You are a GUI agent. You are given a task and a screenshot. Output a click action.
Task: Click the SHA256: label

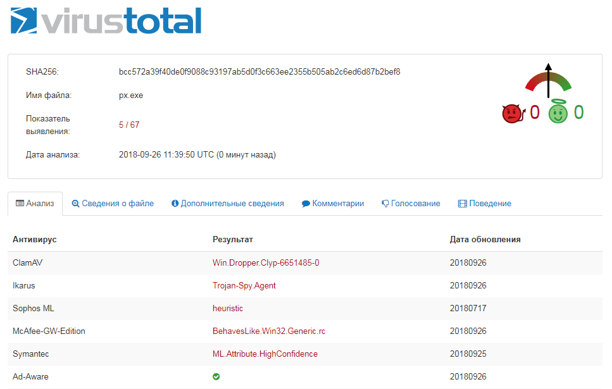[42, 72]
